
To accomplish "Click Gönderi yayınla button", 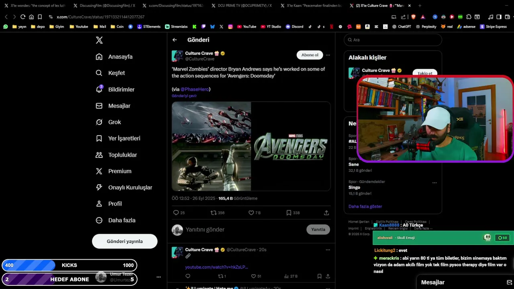I will click(x=124, y=241).
